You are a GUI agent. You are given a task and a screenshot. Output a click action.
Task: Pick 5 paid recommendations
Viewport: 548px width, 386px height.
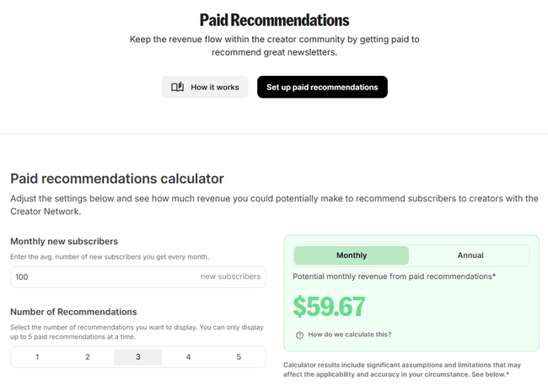click(x=239, y=357)
